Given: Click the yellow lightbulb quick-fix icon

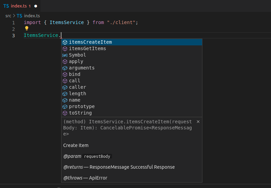Looking at the screenshot, I should tap(27, 28).
